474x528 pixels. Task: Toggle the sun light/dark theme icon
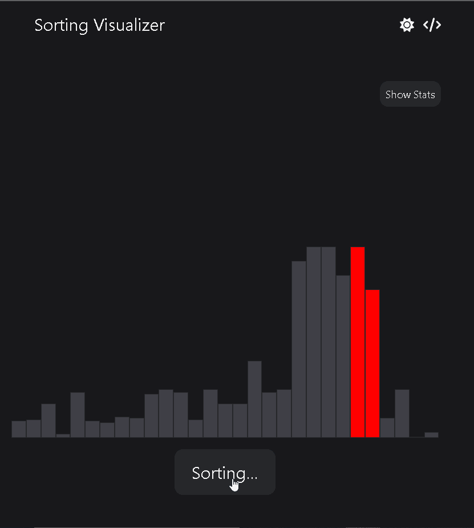point(406,25)
